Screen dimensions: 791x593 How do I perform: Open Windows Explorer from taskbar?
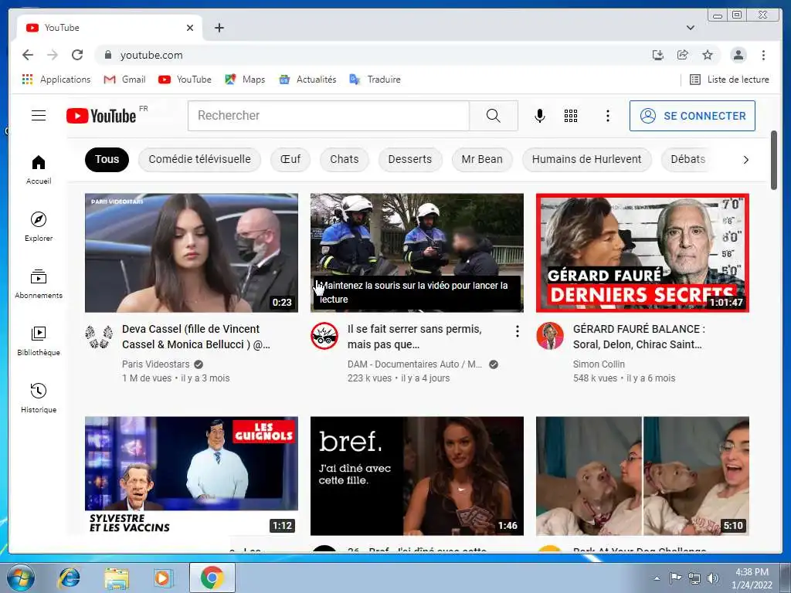point(117,578)
